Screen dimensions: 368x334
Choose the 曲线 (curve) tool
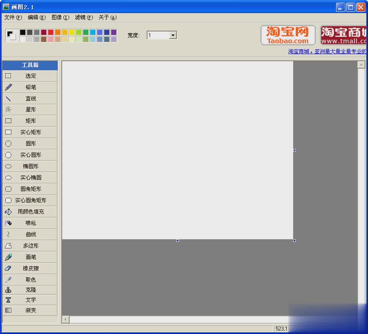point(30,234)
